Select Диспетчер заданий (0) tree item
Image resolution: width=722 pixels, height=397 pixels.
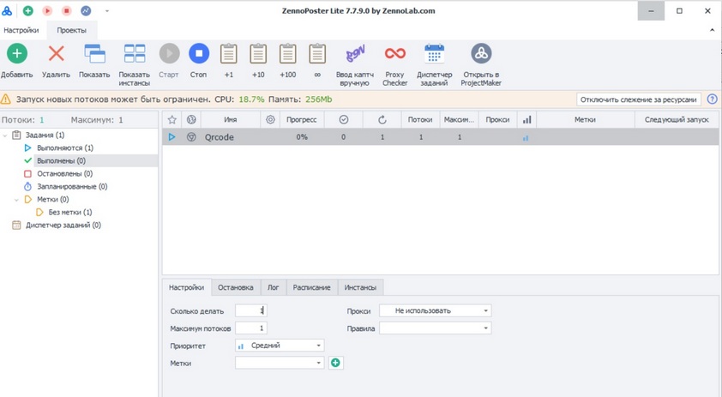pyautogui.click(x=63, y=226)
